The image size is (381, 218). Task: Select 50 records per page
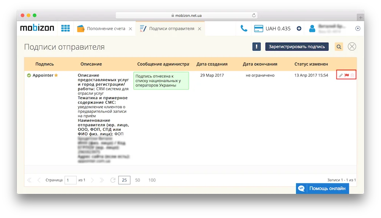[138, 180]
